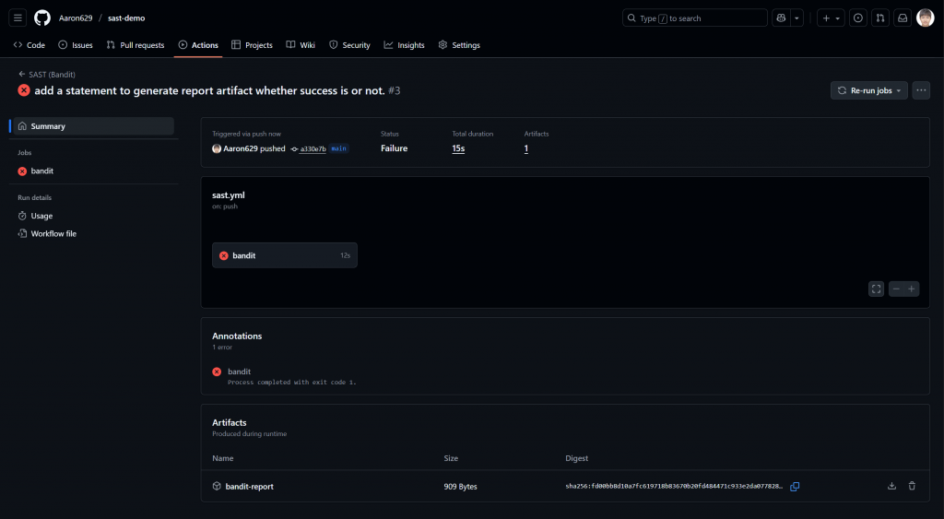Click the Failure status text
Screen dimensions: 944x519
(x=394, y=148)
